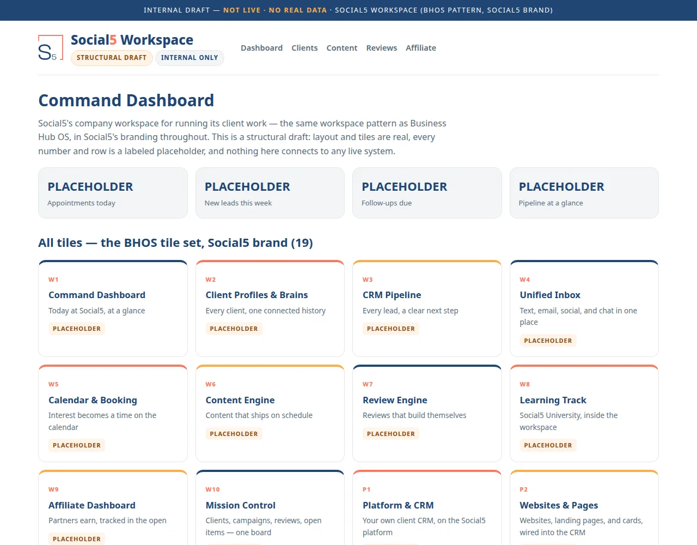Click the W7 tile code label
This screenshot has height=545, width=697.
click(368, 384)
